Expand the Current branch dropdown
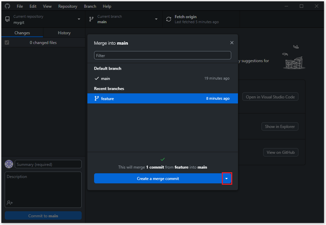Viewport: 326px width, 225px height. tap(156, 19)
